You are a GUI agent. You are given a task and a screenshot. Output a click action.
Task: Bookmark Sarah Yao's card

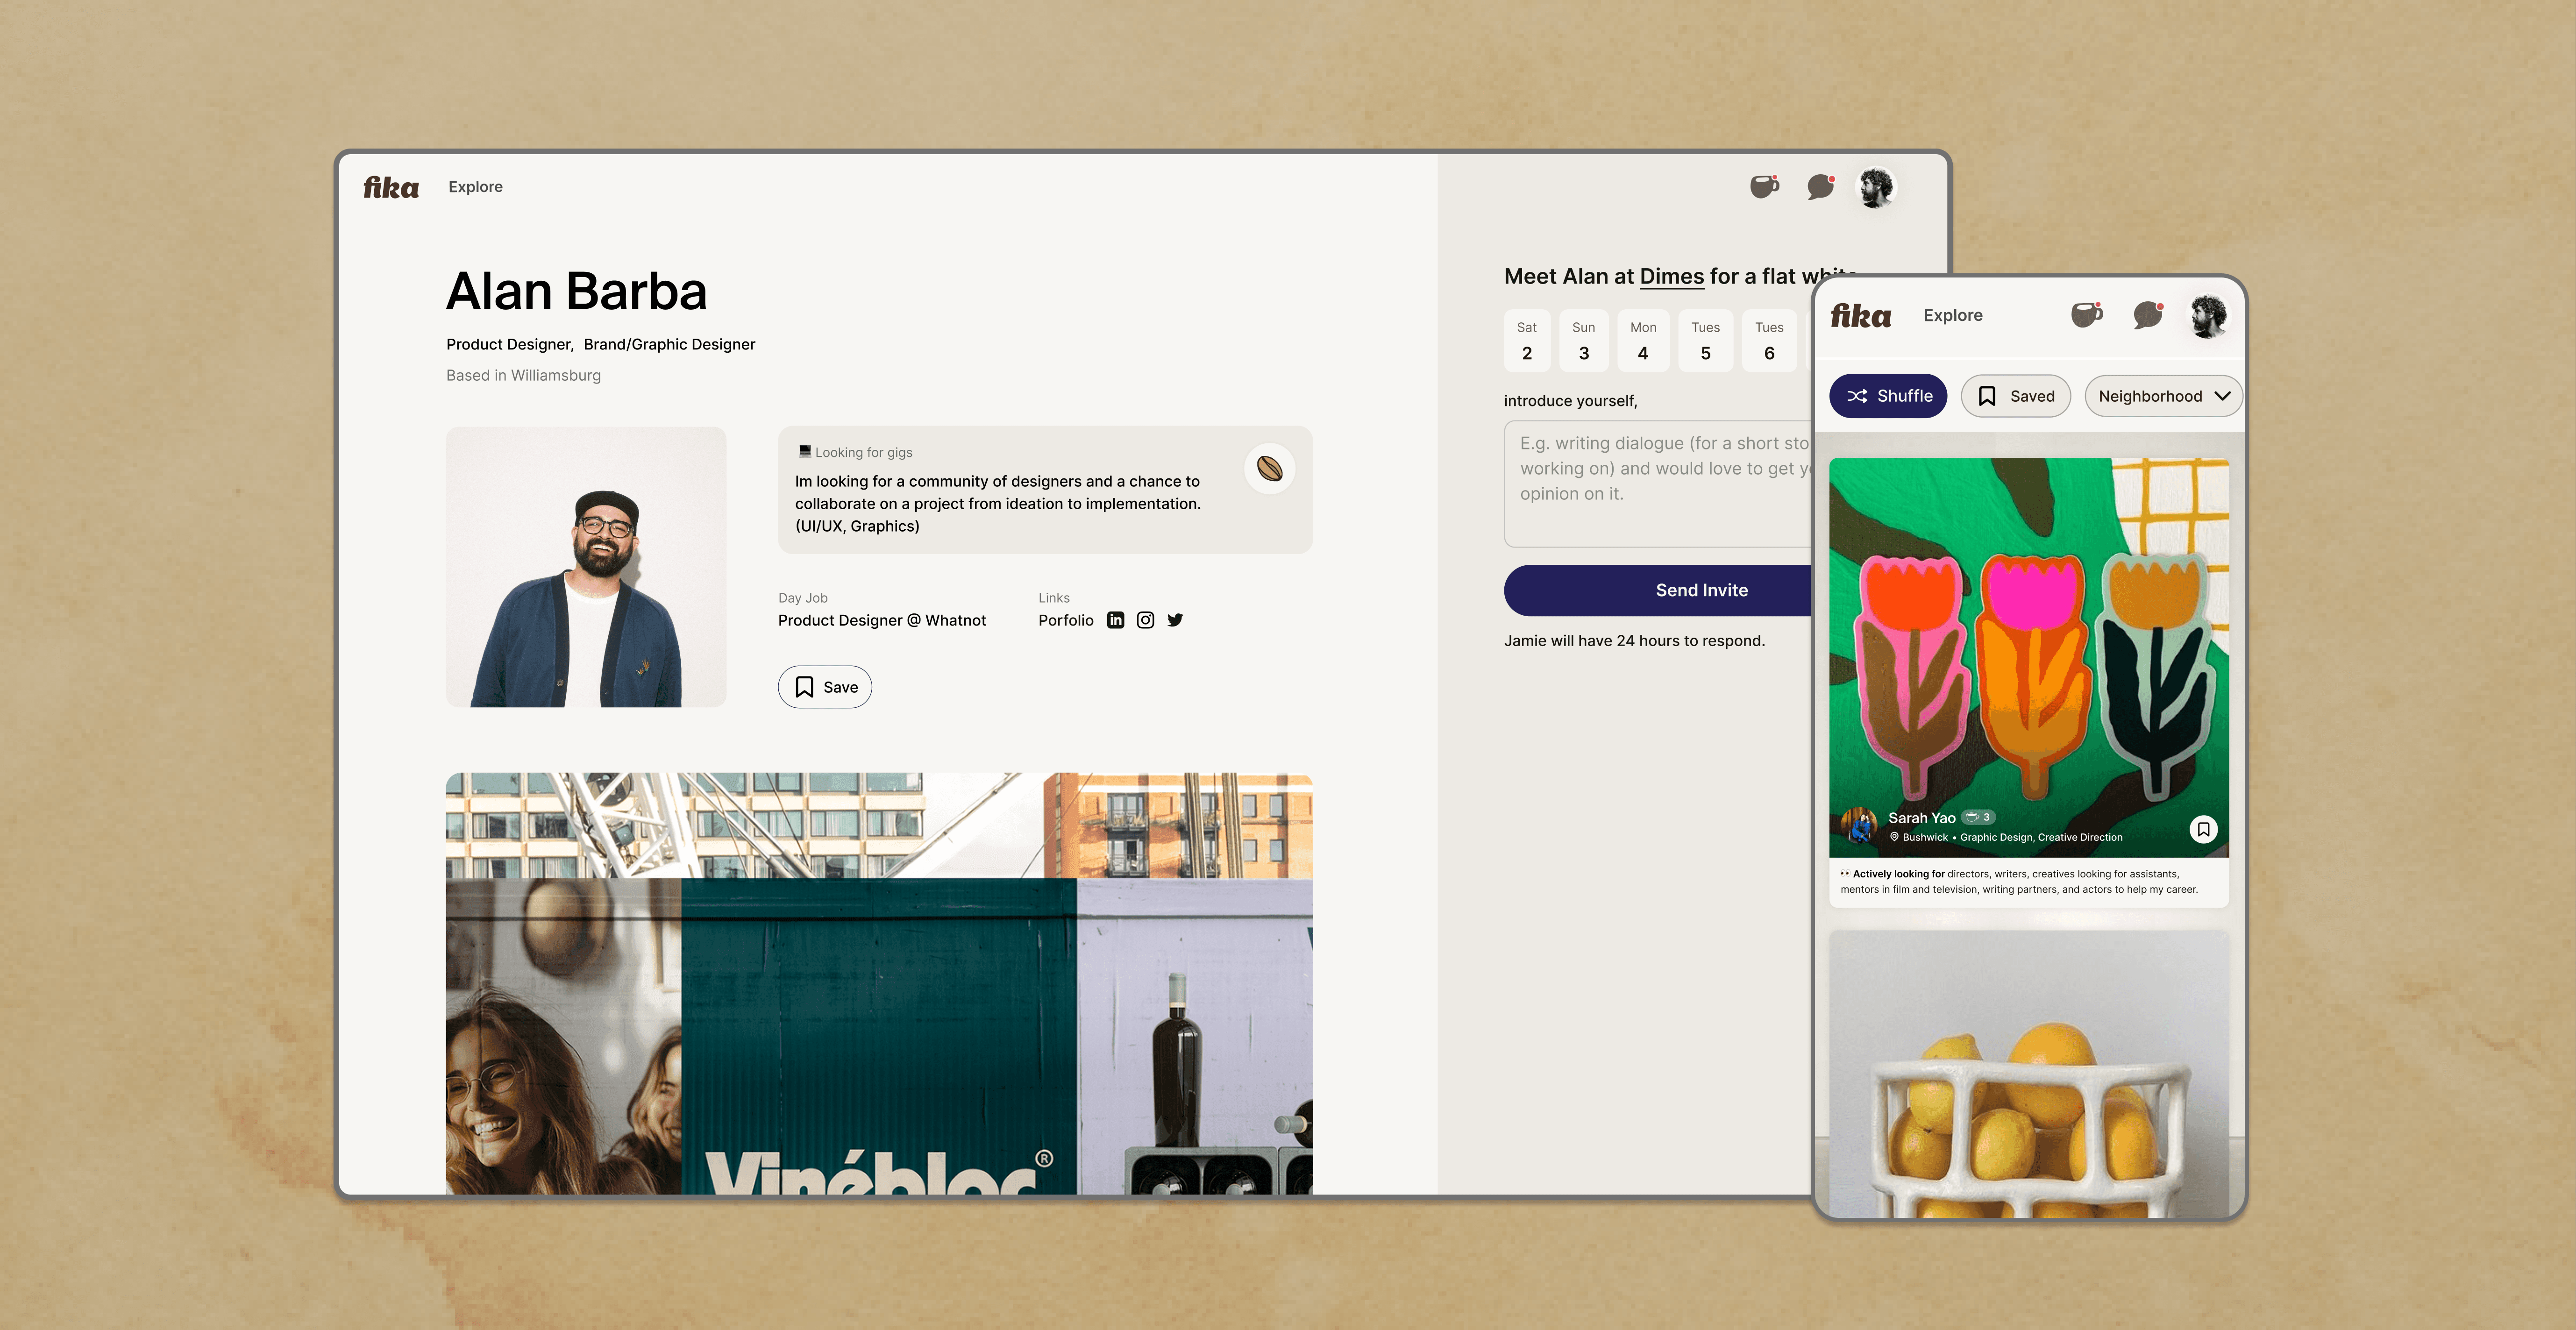point(2203,829)
